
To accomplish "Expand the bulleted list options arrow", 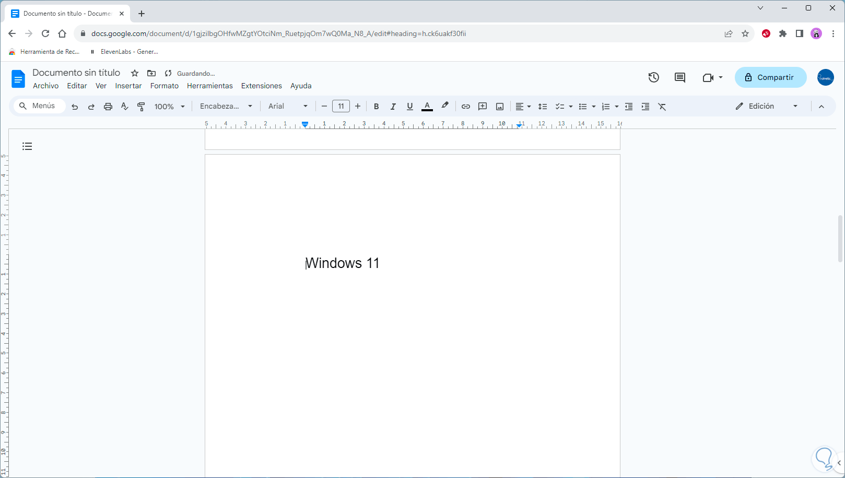I will coord(594,107).
